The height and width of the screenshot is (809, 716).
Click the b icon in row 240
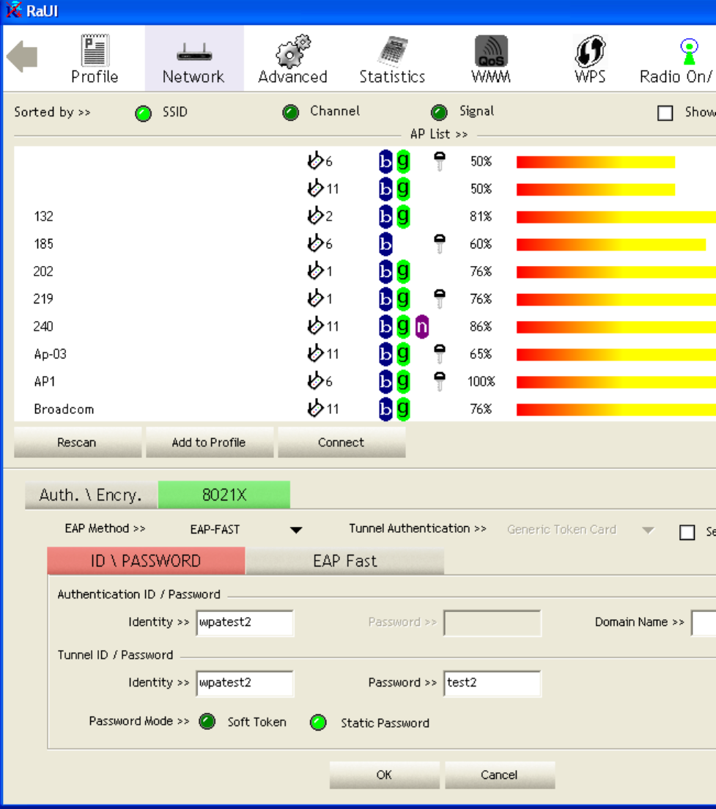pos(385,327)
